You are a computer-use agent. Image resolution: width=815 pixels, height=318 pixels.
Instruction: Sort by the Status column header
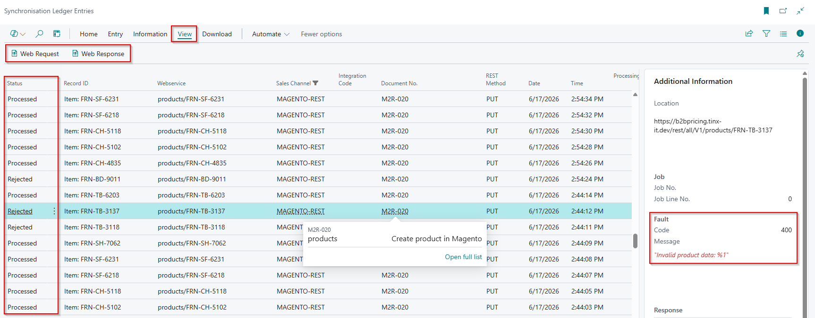click(15, 83)
